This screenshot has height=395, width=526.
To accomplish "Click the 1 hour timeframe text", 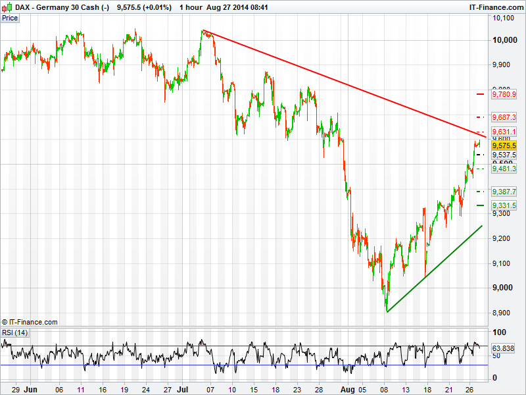I will coord(191,7).
